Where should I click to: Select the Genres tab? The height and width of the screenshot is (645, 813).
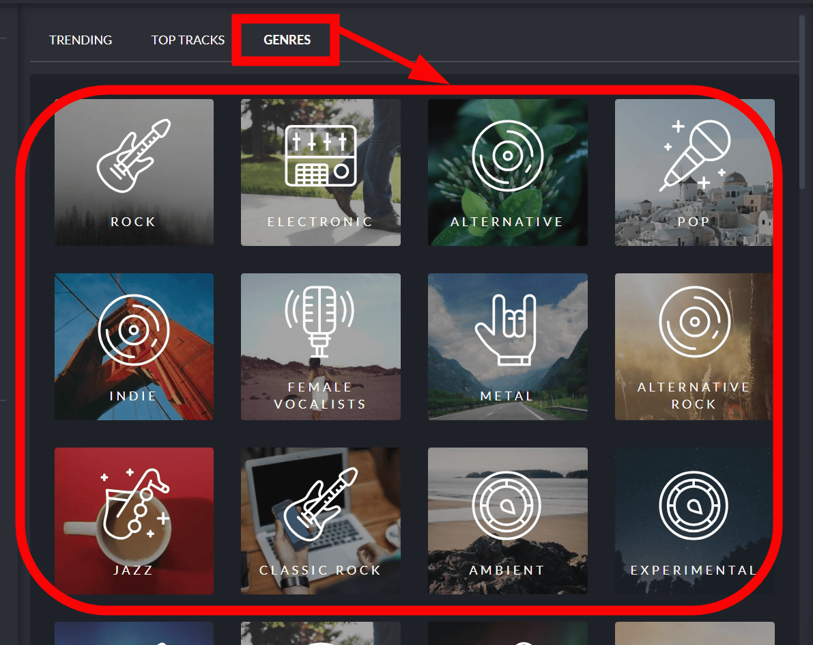287,40
